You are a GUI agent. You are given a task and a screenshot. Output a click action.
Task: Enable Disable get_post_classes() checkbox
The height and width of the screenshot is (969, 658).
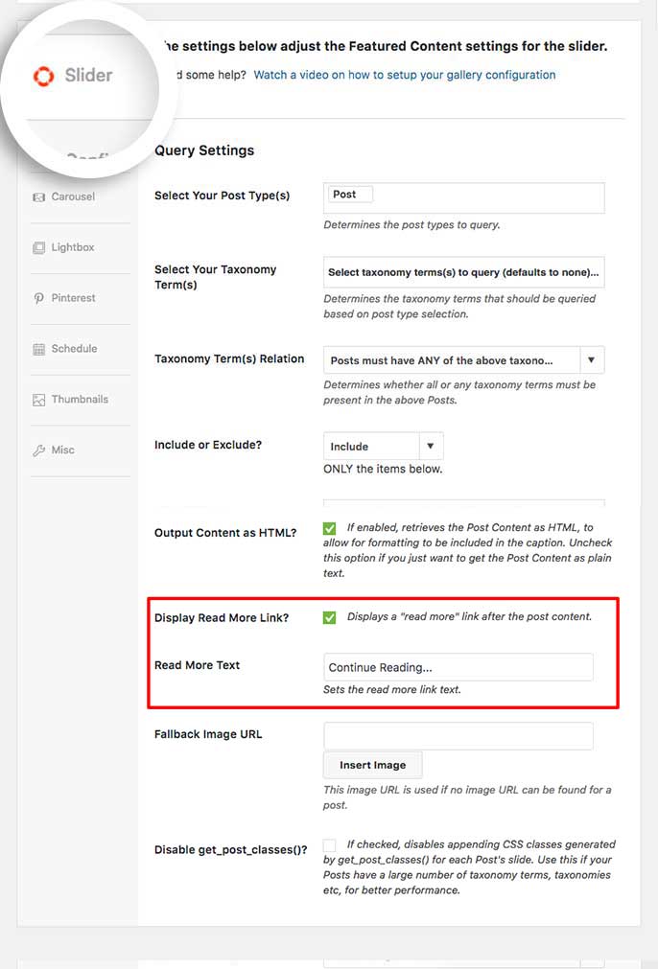(330, 844)
